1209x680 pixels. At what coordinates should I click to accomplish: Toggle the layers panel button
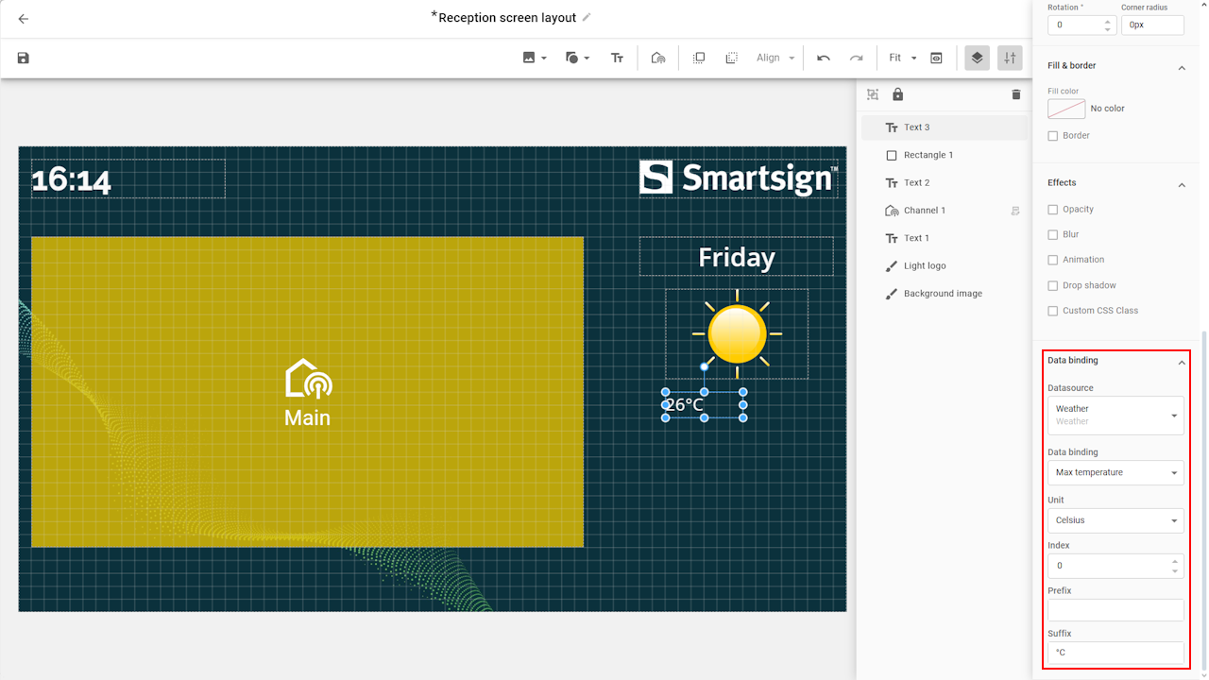977,59
